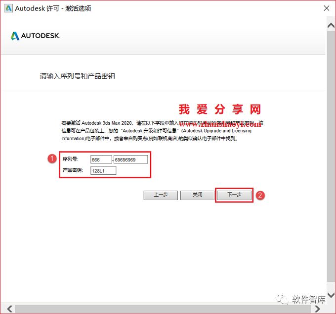Screen dimensions: 336x314
Task: Click the horizontal scrollbar left arrow
Action: 9,309
